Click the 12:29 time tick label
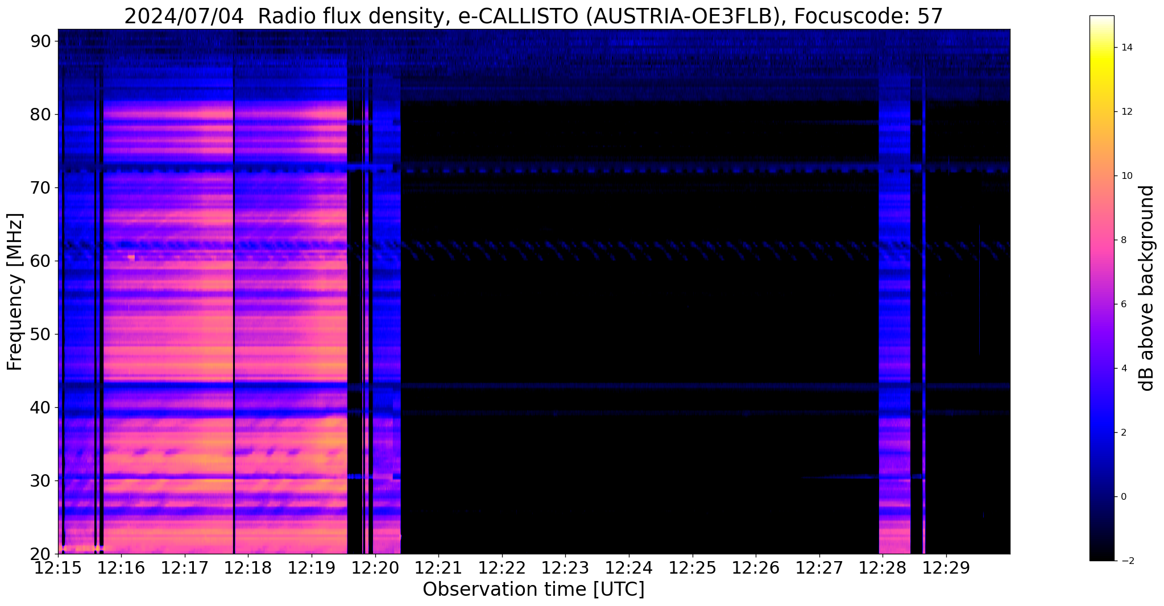This screenshot has height=606, width=1164. click(946, 567)
